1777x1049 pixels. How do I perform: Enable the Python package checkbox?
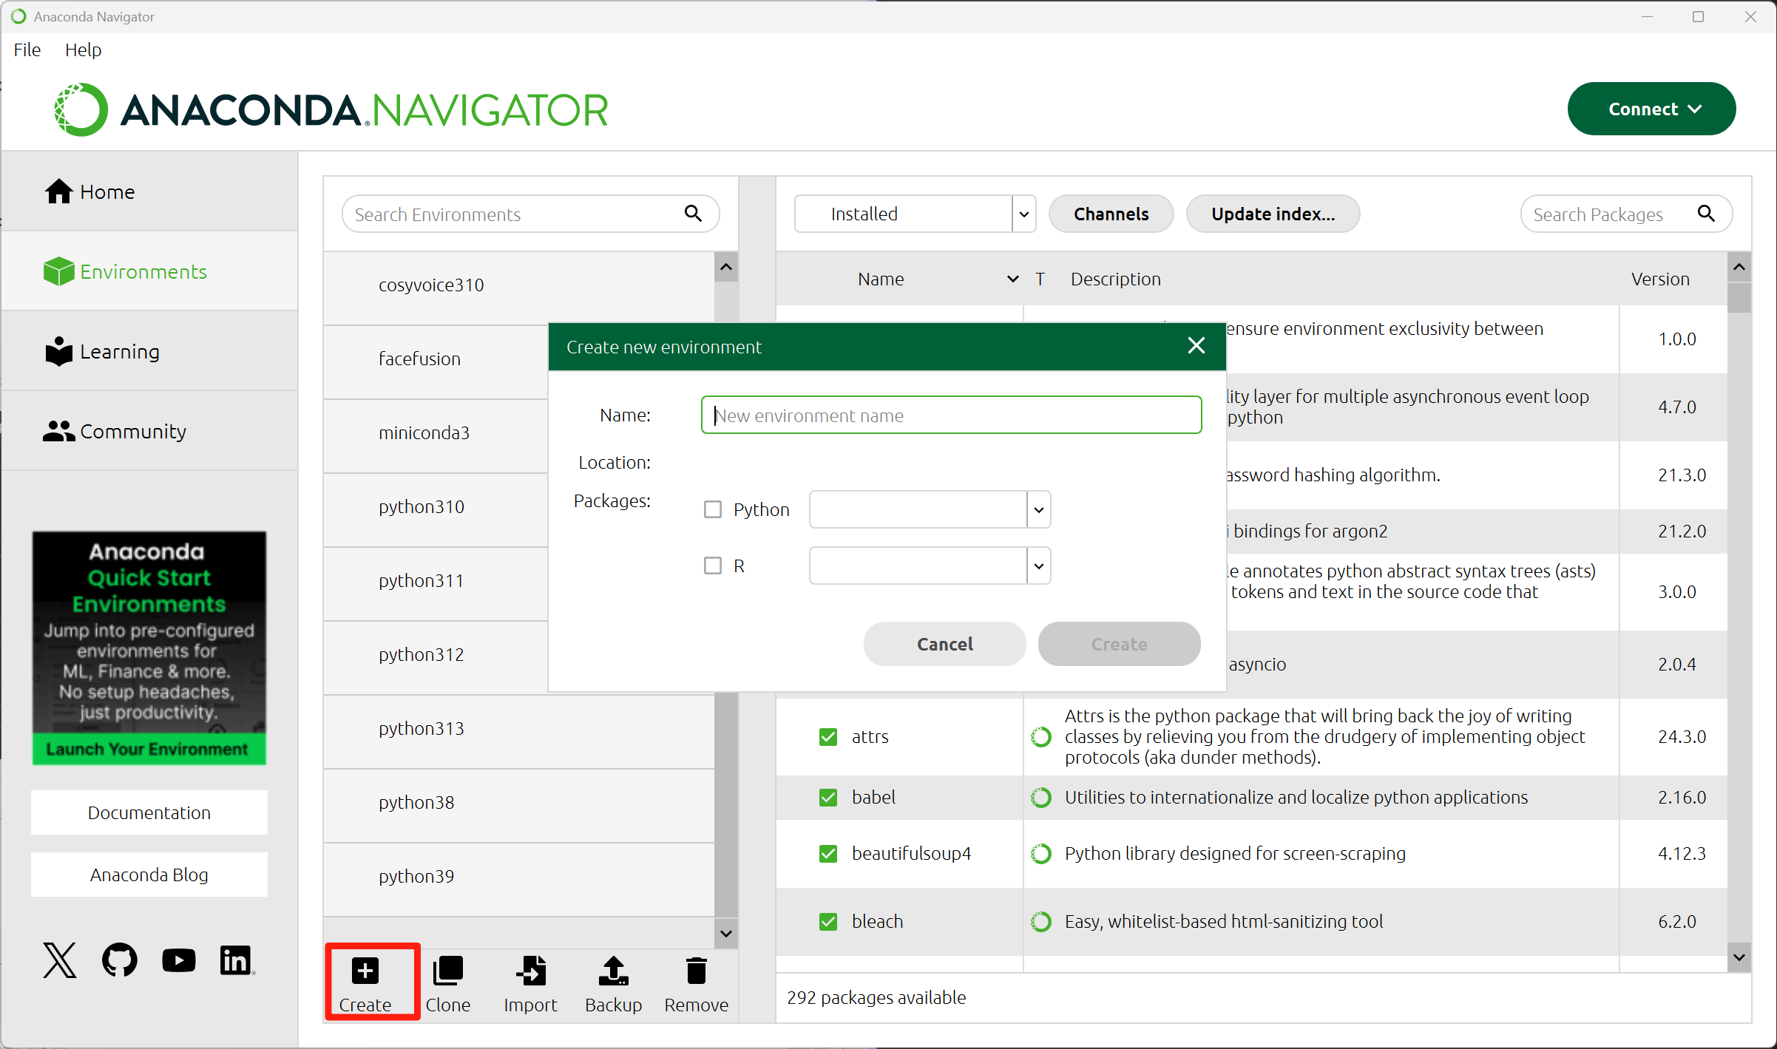(x=712, y=509)
